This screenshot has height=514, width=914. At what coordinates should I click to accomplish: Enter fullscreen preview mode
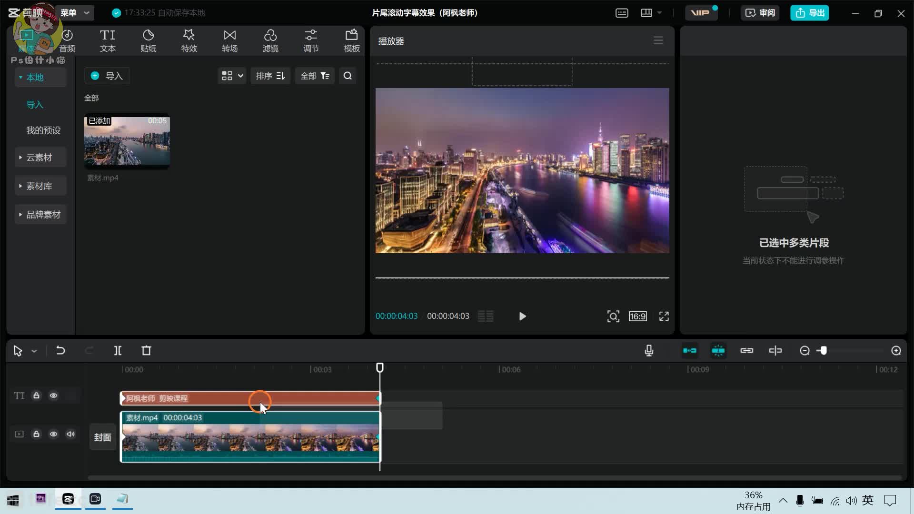[x=664, y=316]
